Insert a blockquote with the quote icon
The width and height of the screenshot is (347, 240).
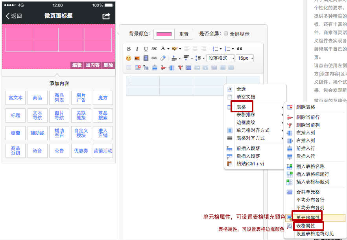[x=239, y=49]
